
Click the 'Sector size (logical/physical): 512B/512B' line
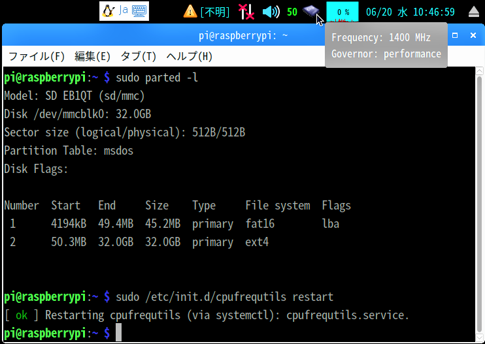125,133
